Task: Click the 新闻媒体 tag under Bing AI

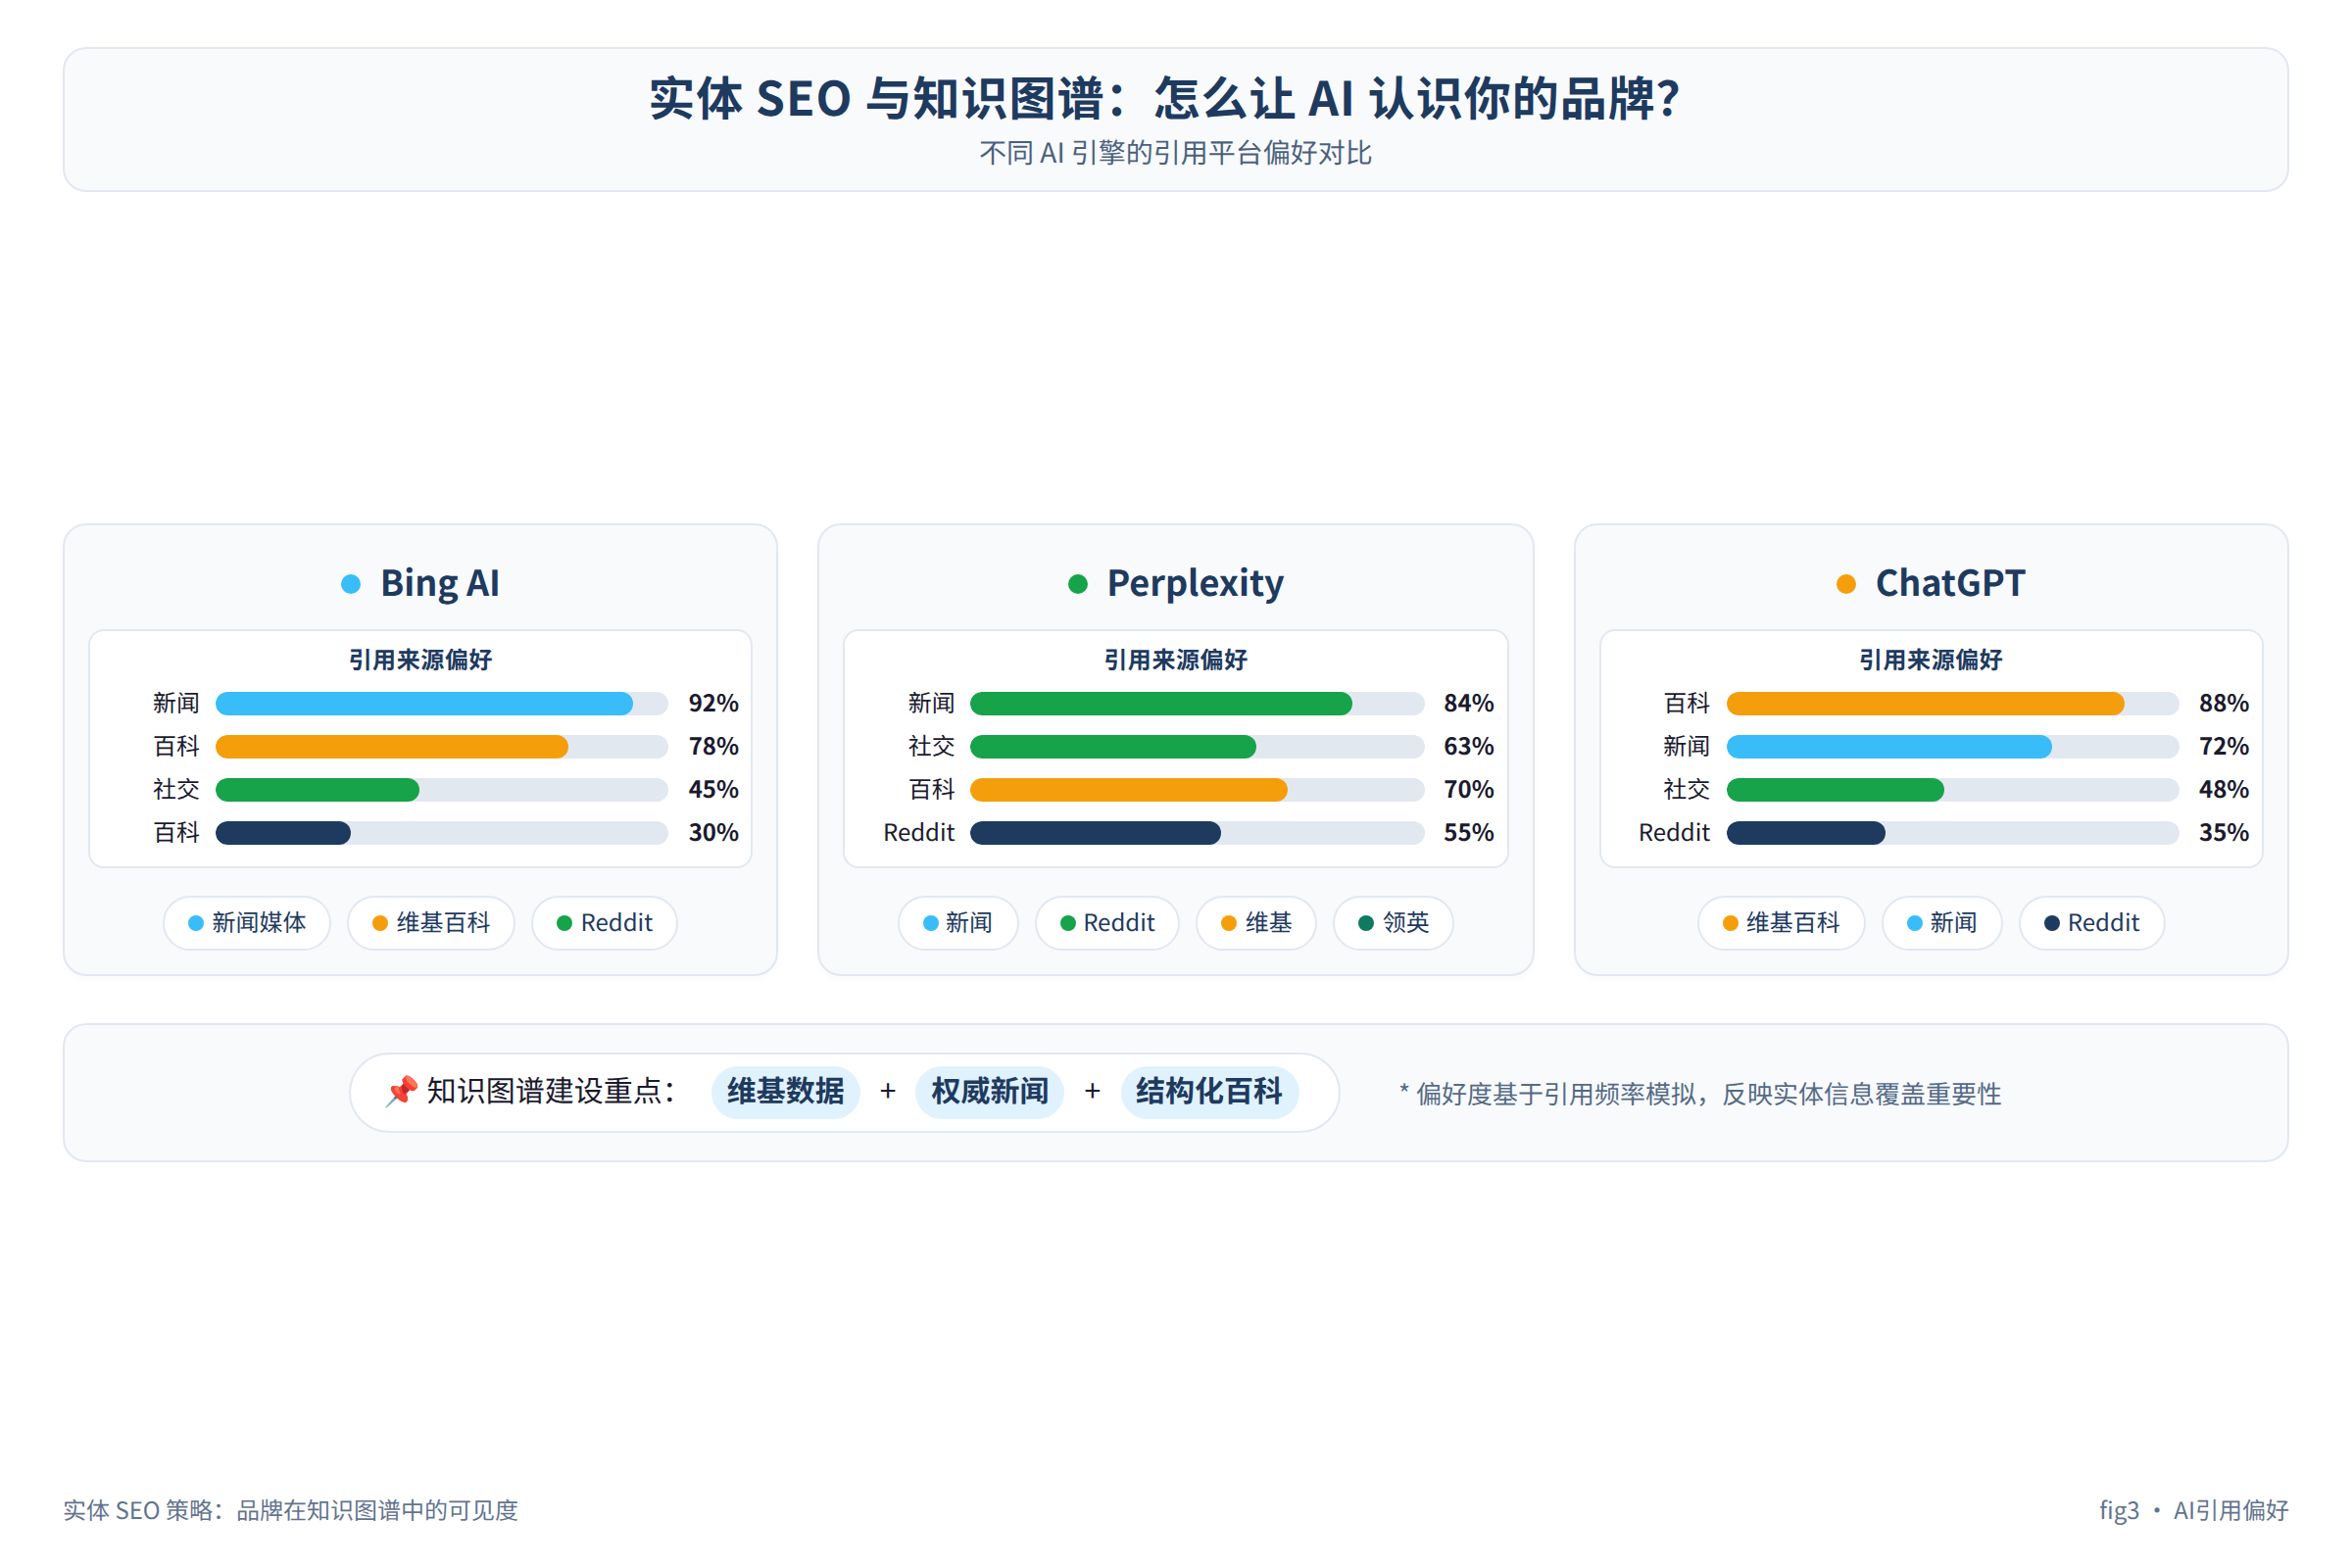Action: [x=246, y=923]
